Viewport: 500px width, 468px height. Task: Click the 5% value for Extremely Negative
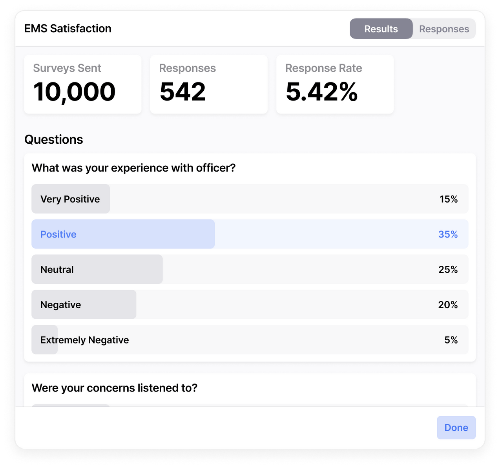pyautogui.click(x=451, y=340)
